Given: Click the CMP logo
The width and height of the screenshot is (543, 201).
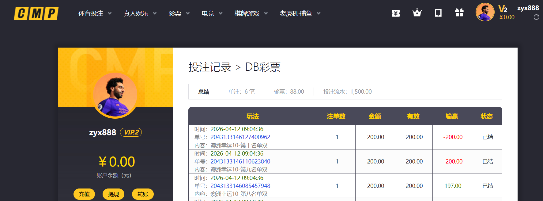Looking at the screenshot, I should pyautogui.click(x=36, y=13).
